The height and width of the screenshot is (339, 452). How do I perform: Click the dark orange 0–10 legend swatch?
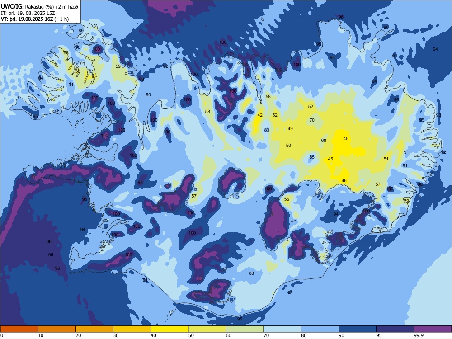tap(19, 329)
